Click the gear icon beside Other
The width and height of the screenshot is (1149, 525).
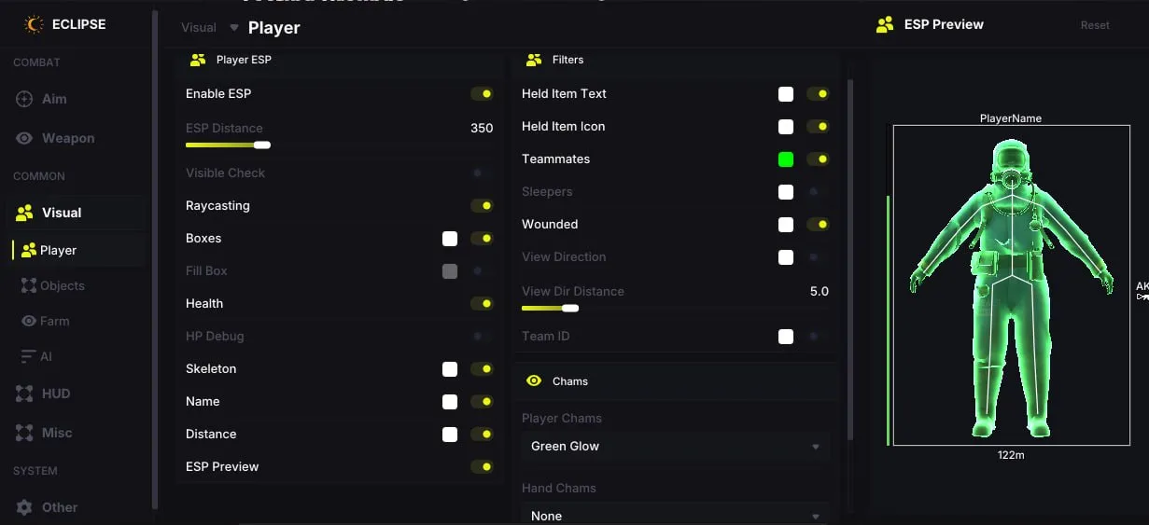24,507
